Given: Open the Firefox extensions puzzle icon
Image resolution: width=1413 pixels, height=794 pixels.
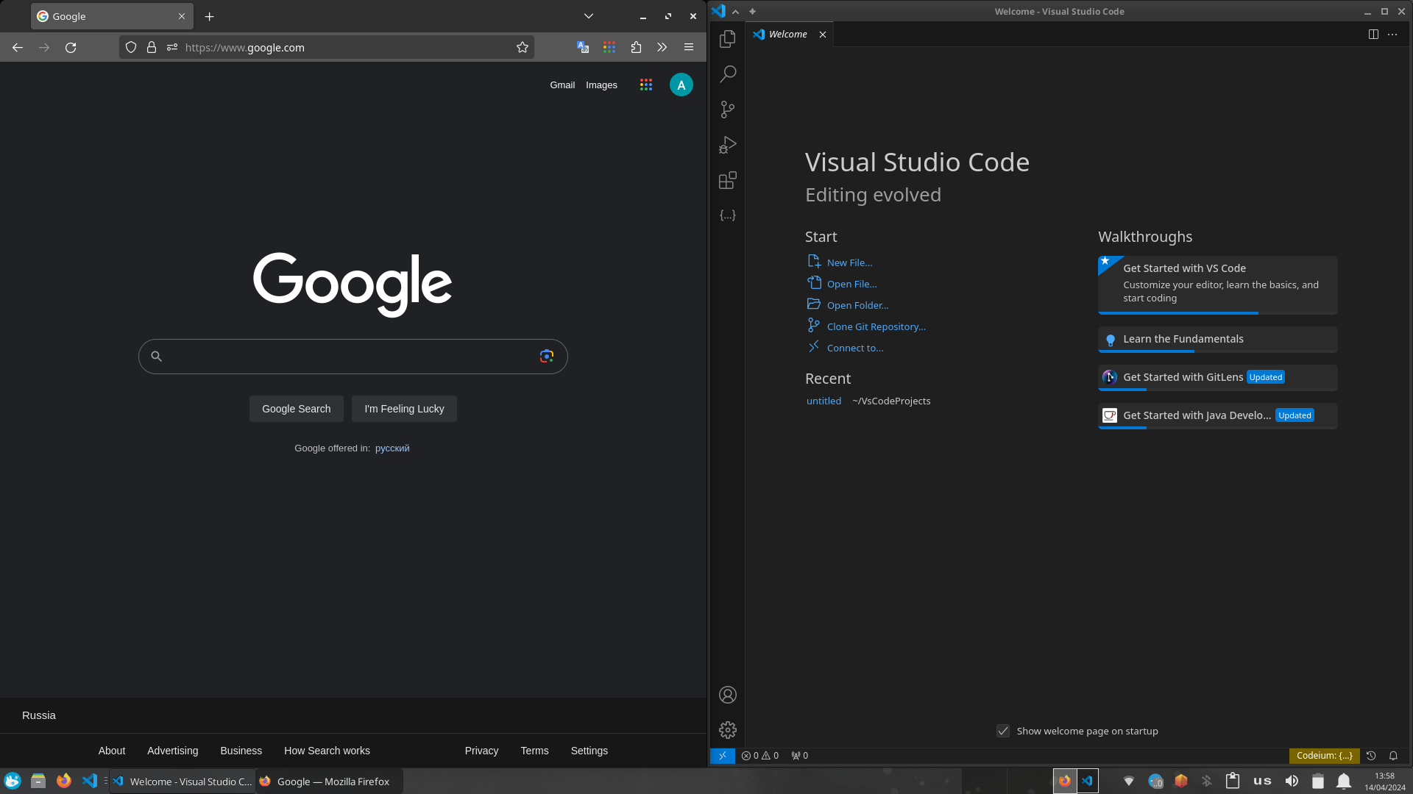Looking at the screenshot, I should pos(636,48).
